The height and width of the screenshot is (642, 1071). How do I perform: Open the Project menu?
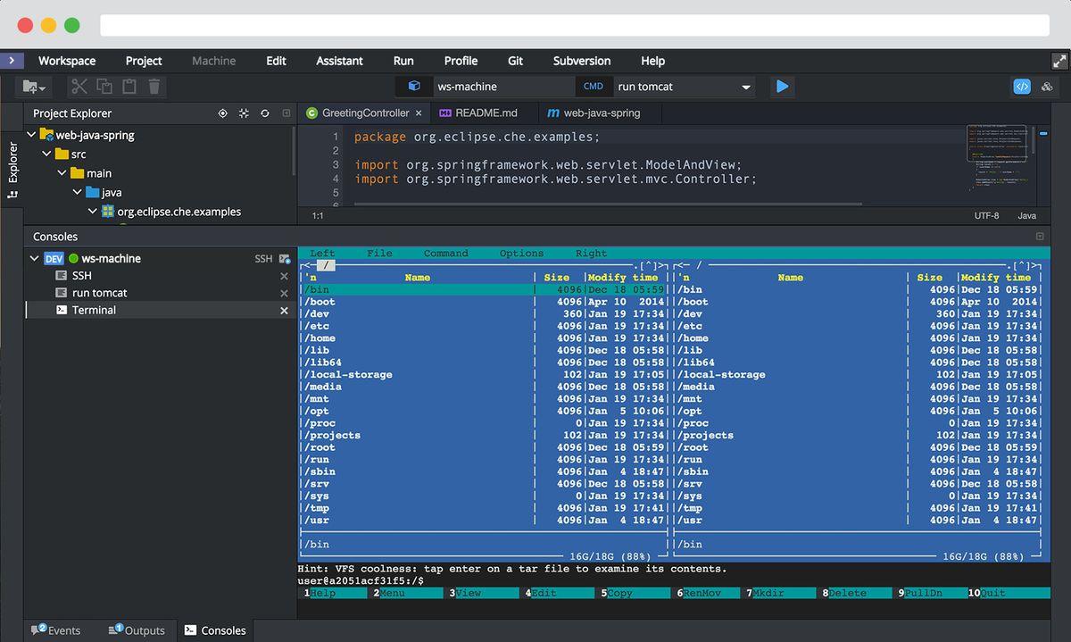coord(144,61)
